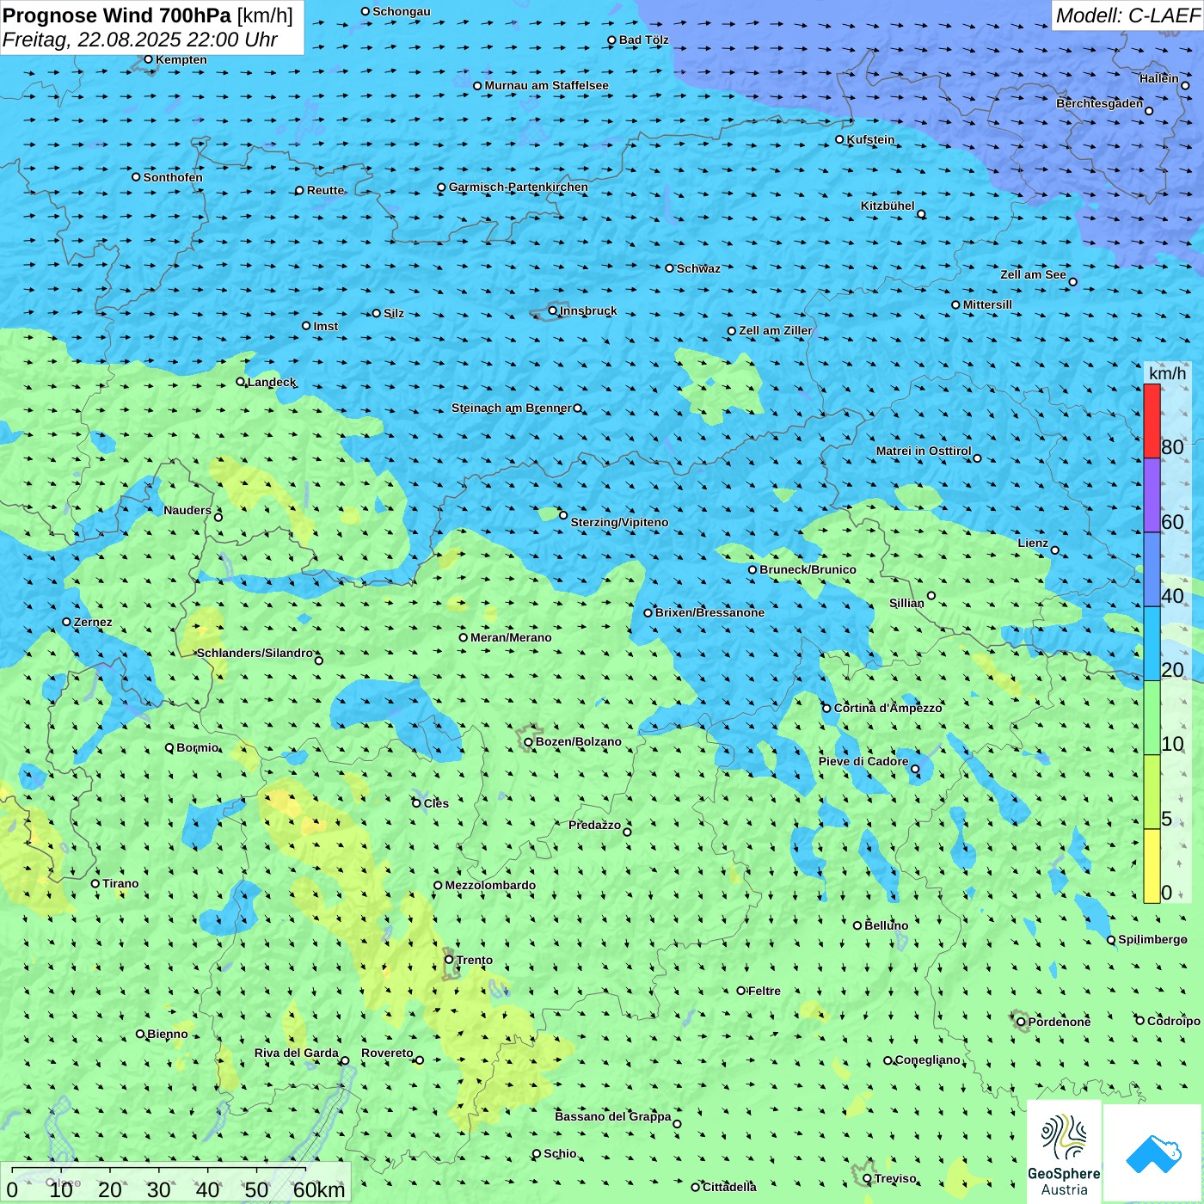Click the Bozen/Bolzano city marker
Image resolution: width=1204 pixels, height=1204 pixels.
529,741
